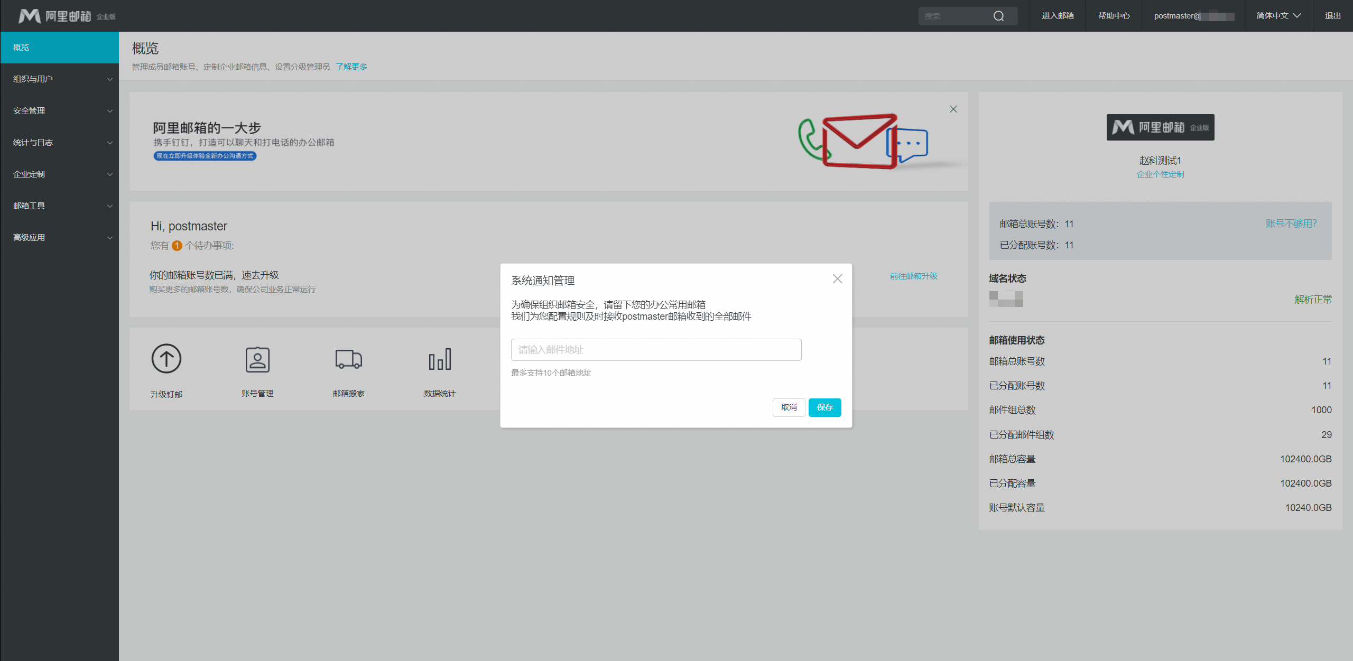Click the 邮箱搬家 truck icon
The image size is (1353, 661).
[x=348, y=359]
